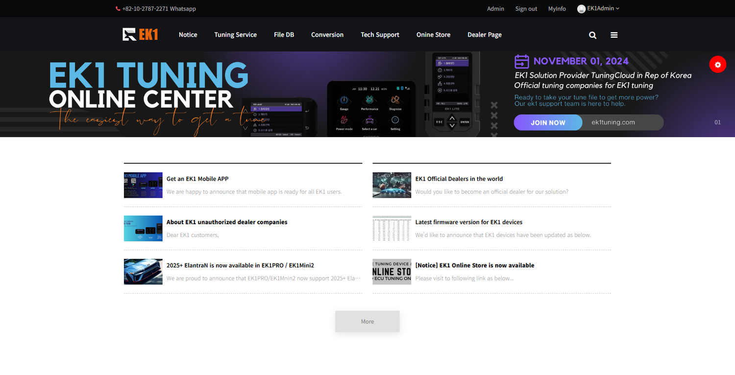The width and height of the screenshot is (735, 375).
Task: Click the EK1 Mobile APP thumbnail
Action: click(143, 185)
